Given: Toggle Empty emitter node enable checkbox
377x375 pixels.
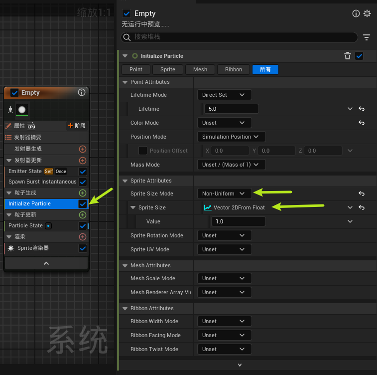Looking at the screenshot, I should (14, 93).
